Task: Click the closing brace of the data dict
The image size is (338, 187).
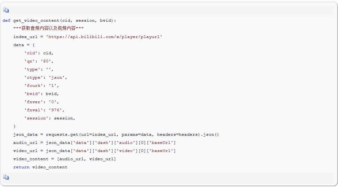Action: coord(15,126)
